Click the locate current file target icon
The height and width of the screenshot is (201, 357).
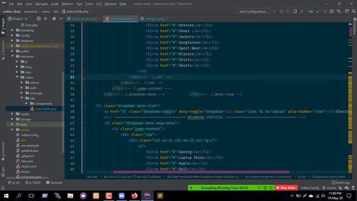pyautogui.click(x=38, y=18)
